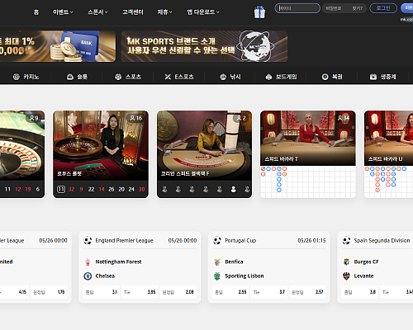This screenshot has height=330, width=413.
Task: Switch to the 생중계 category tab
Action: [x=383, y=77]
